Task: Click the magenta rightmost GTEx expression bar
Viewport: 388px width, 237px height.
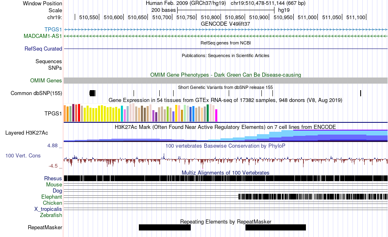Action: [216, 115]
